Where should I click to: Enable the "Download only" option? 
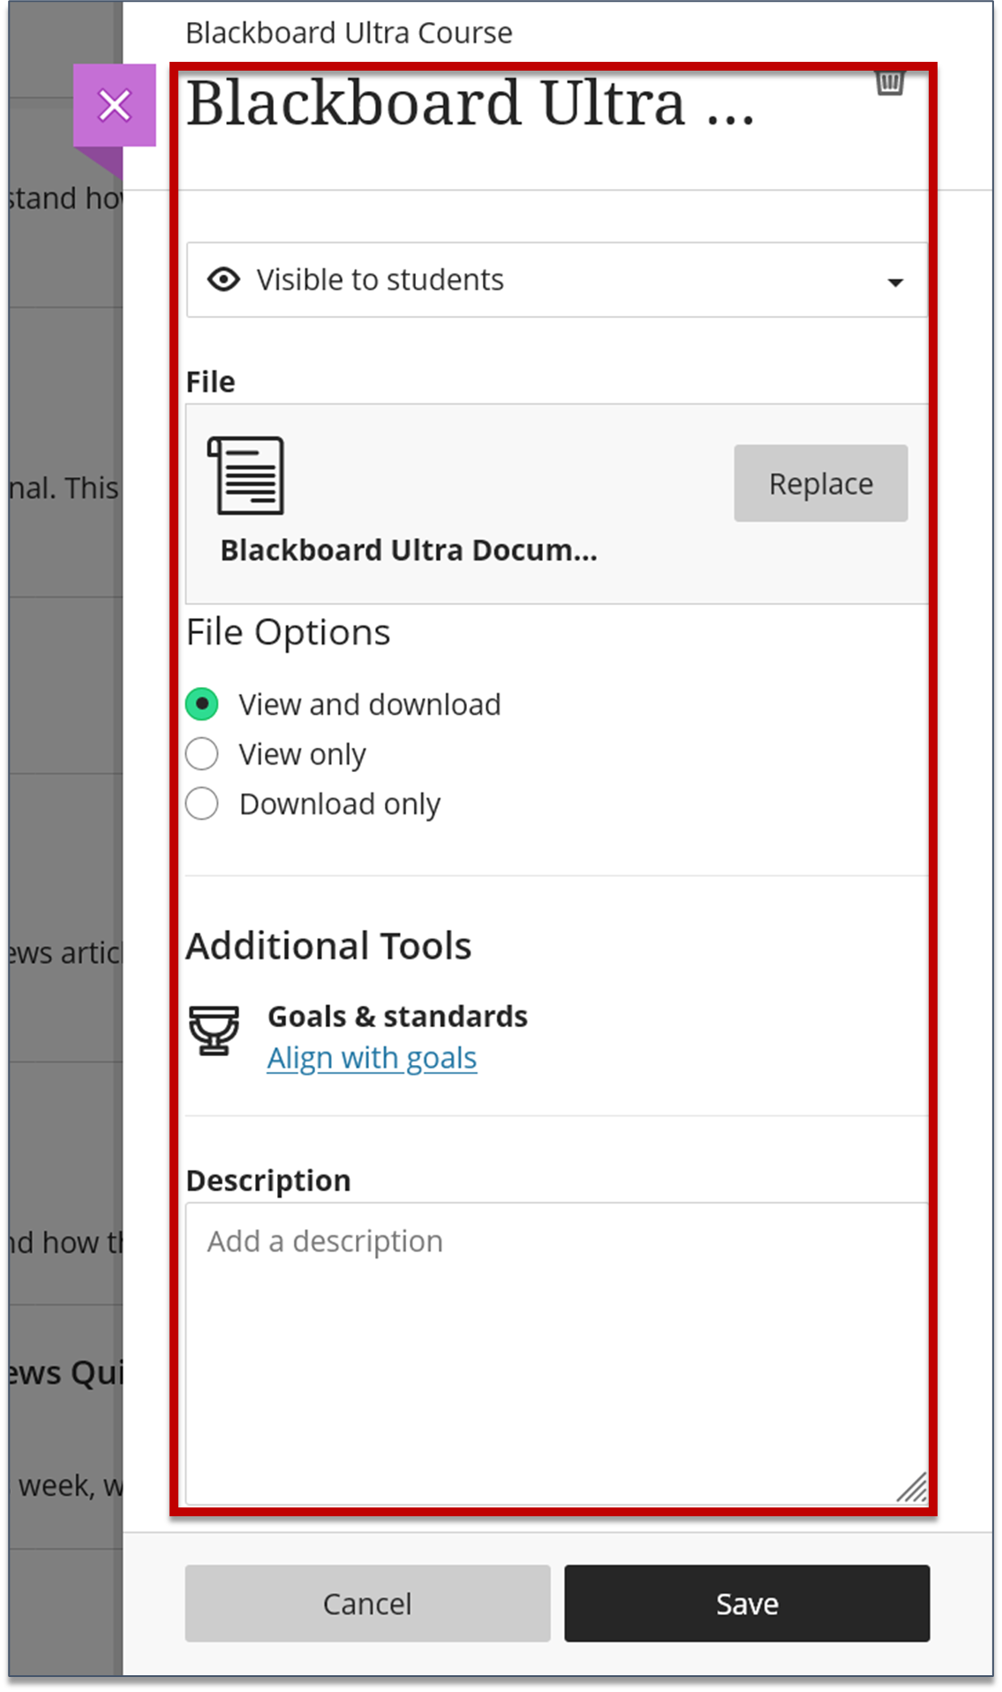[202, 803]
